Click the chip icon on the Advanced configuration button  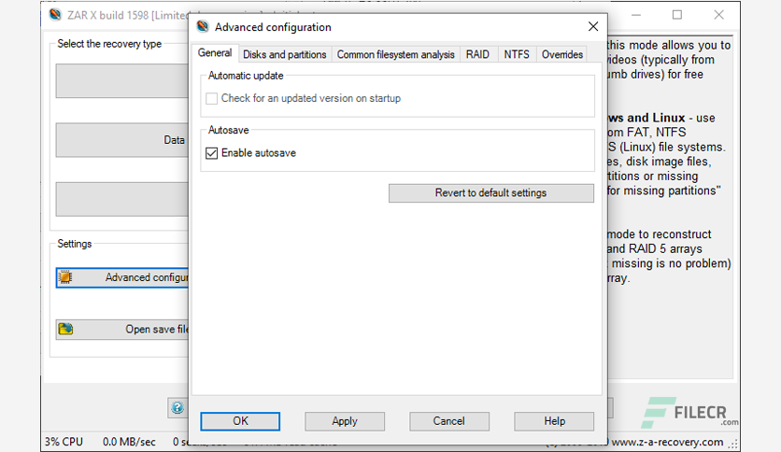[x=65, y=277]
